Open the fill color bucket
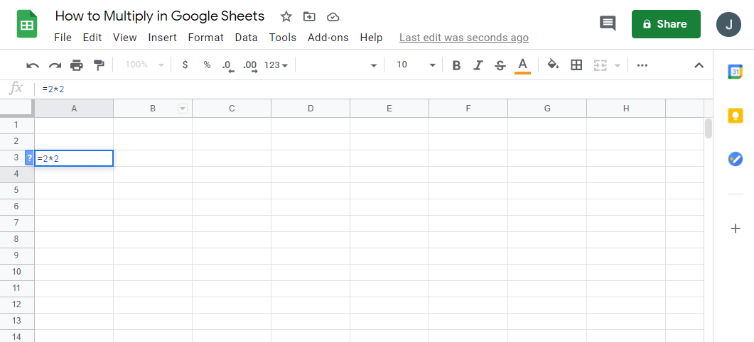 [x=553, y=65]
